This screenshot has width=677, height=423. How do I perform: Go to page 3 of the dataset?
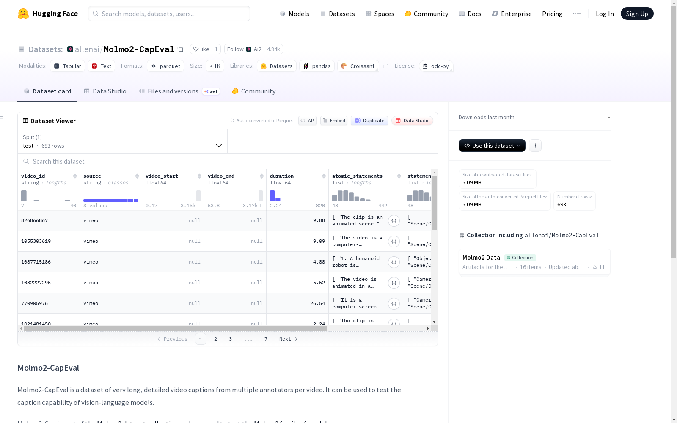pos(231,339)
